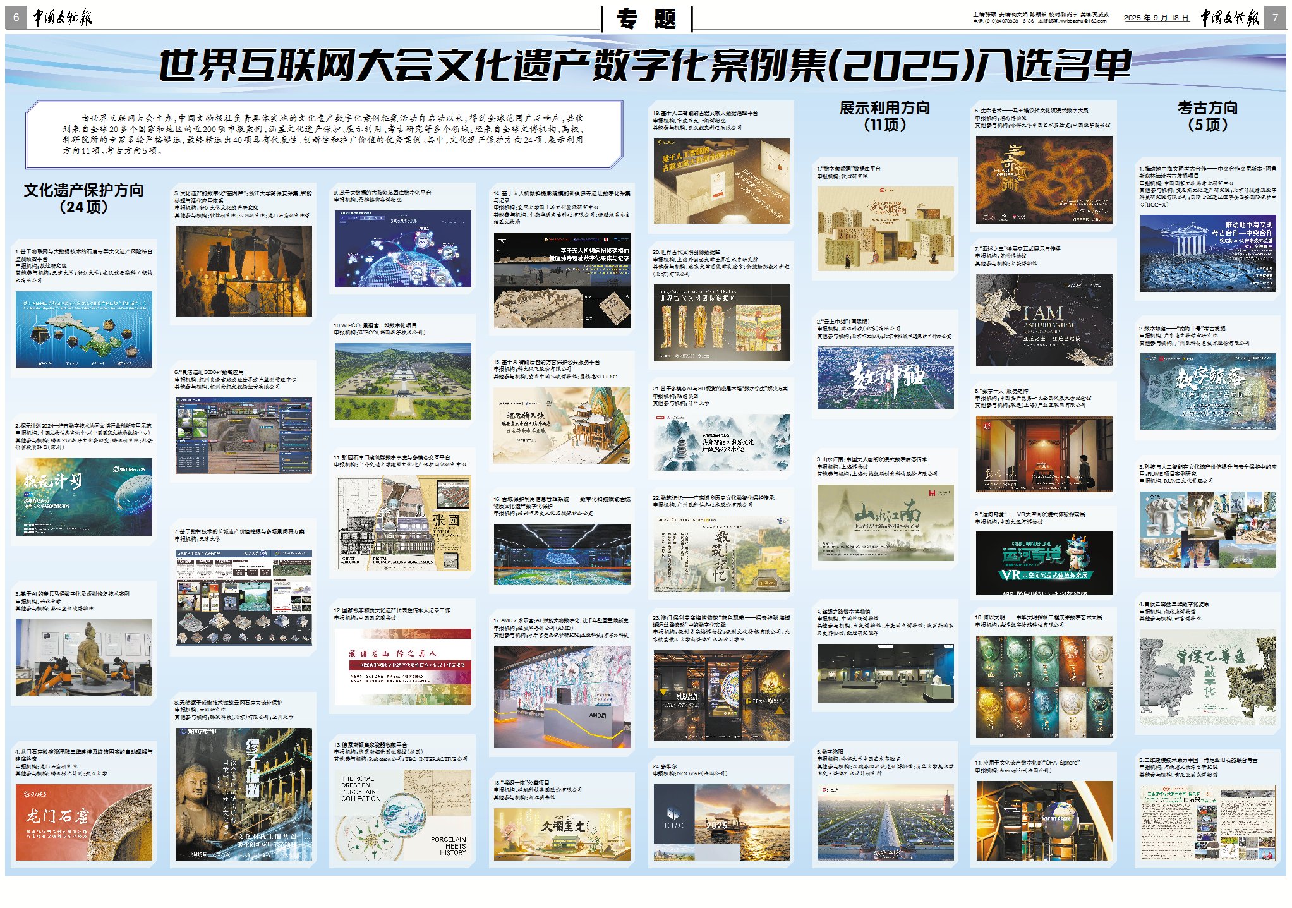Click the 数筑记忆 calligraphy image
Viewport: 1292px width, 908px height.
click(x=721, y=554)
